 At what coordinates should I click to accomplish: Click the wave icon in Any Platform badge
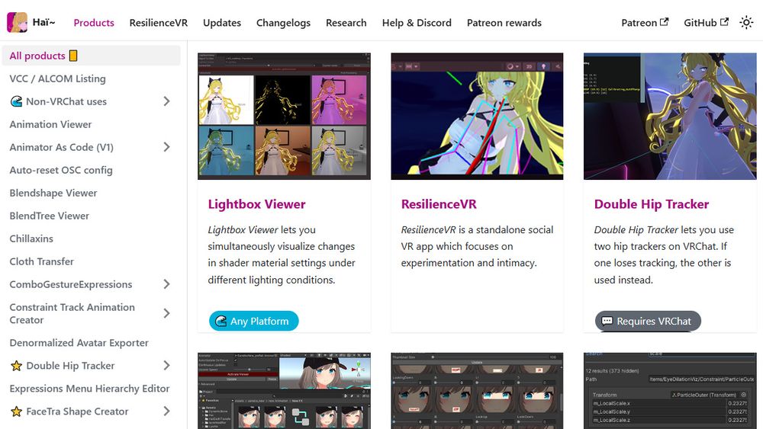click(x=221, y=321)
